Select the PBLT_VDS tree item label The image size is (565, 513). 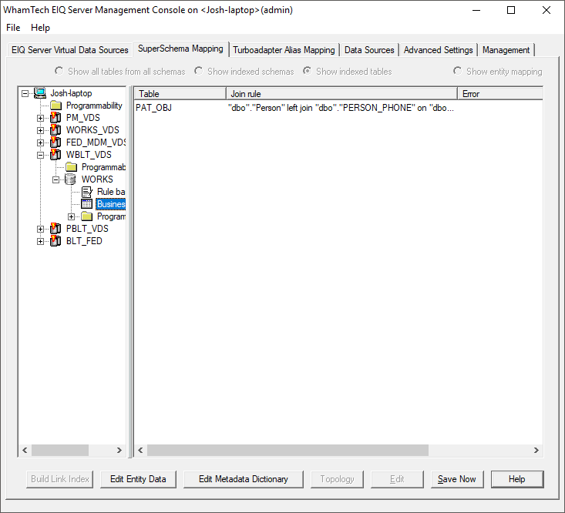(x=87, y=229)
